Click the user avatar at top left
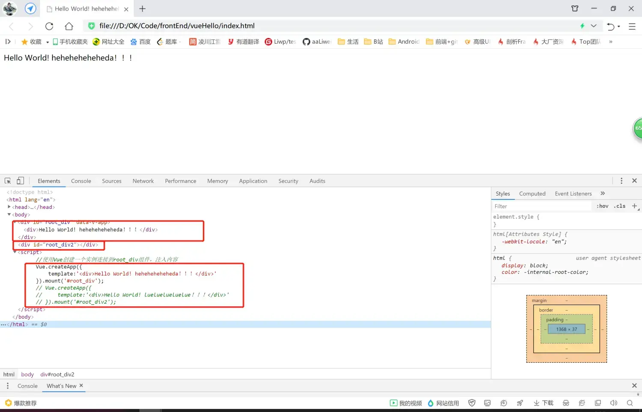 tap(10, 9)
